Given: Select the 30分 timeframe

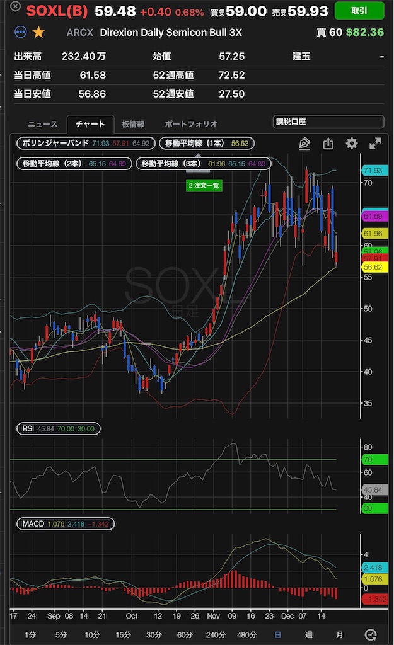Looking at the screenshot, I should click(154, 635).
